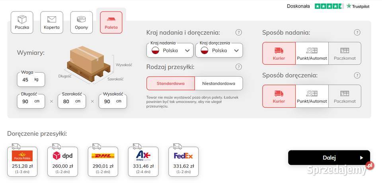Show help for Sposób doręczenia
Viewport: 382px width, 183px height.
coord(357,75)
